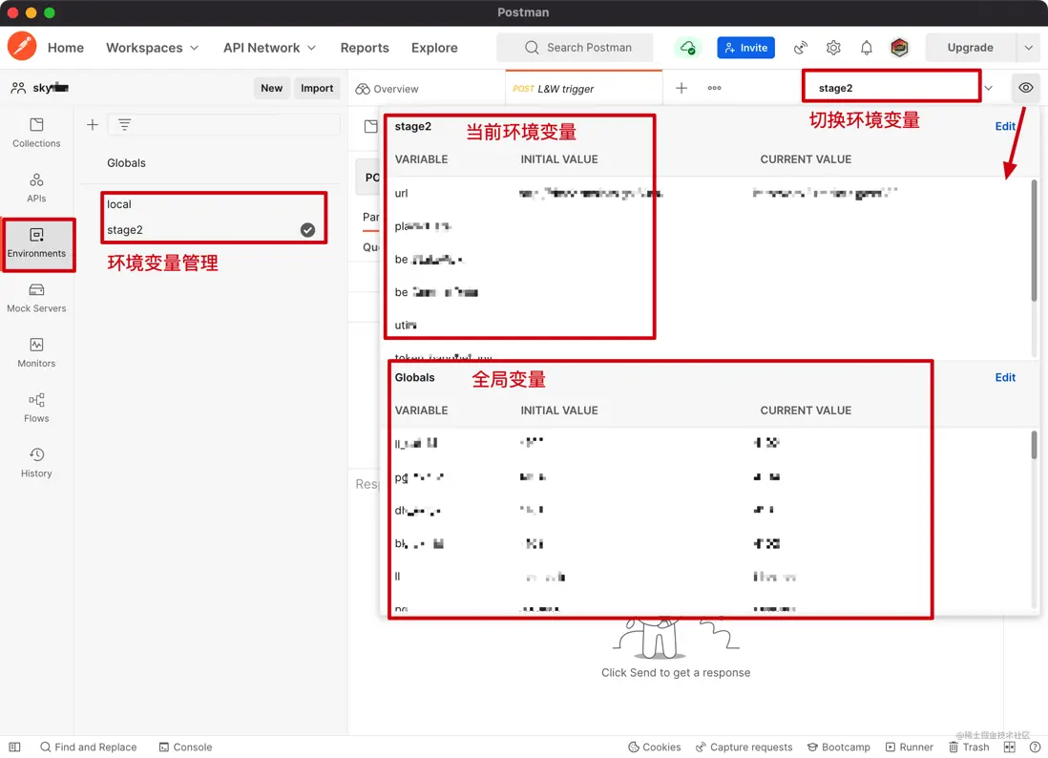Click the Postman logo icon
1048x758 pixels.
tap(22, 47)
